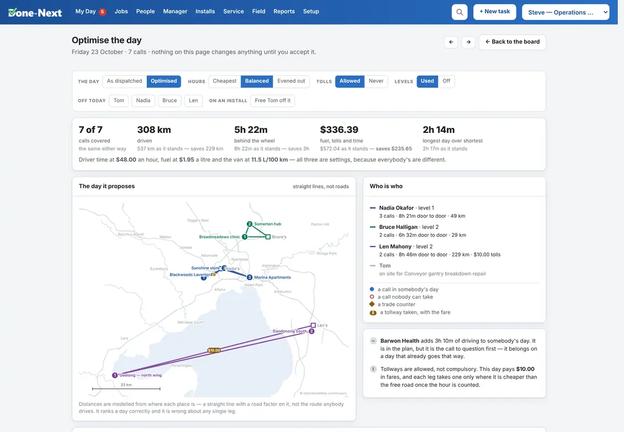624x432 pixels.
Task: Select the Broadmeadows clinic map marker
Action: [245, 237]
